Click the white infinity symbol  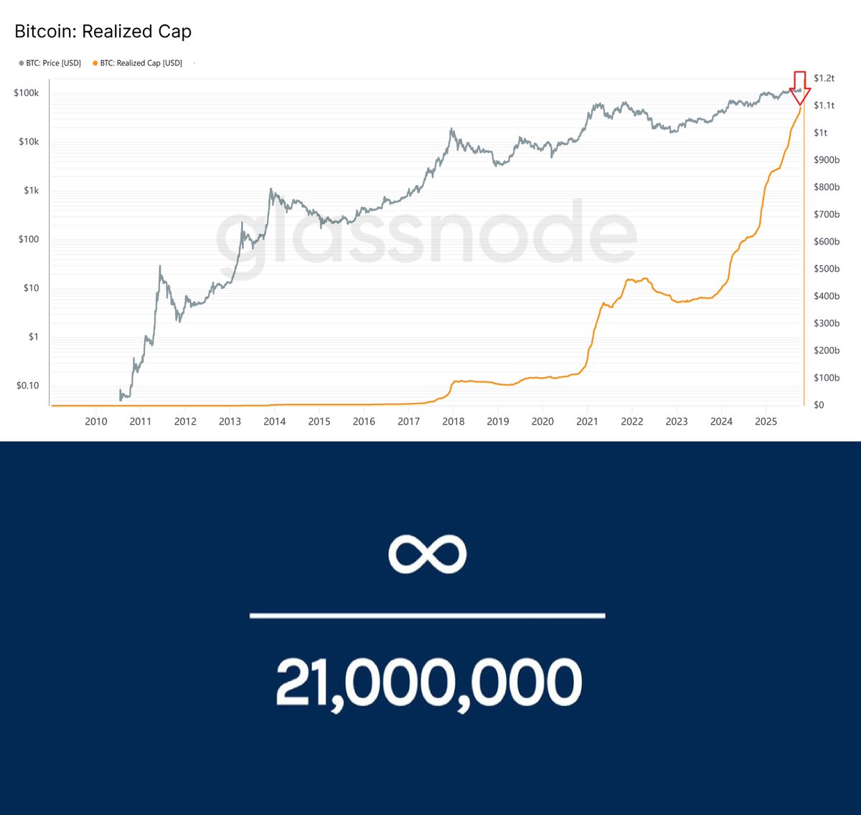point(427,553)
